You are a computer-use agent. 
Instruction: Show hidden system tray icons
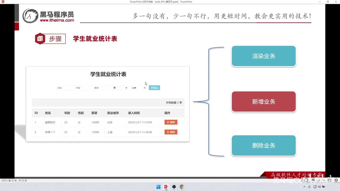coord(304,187)
